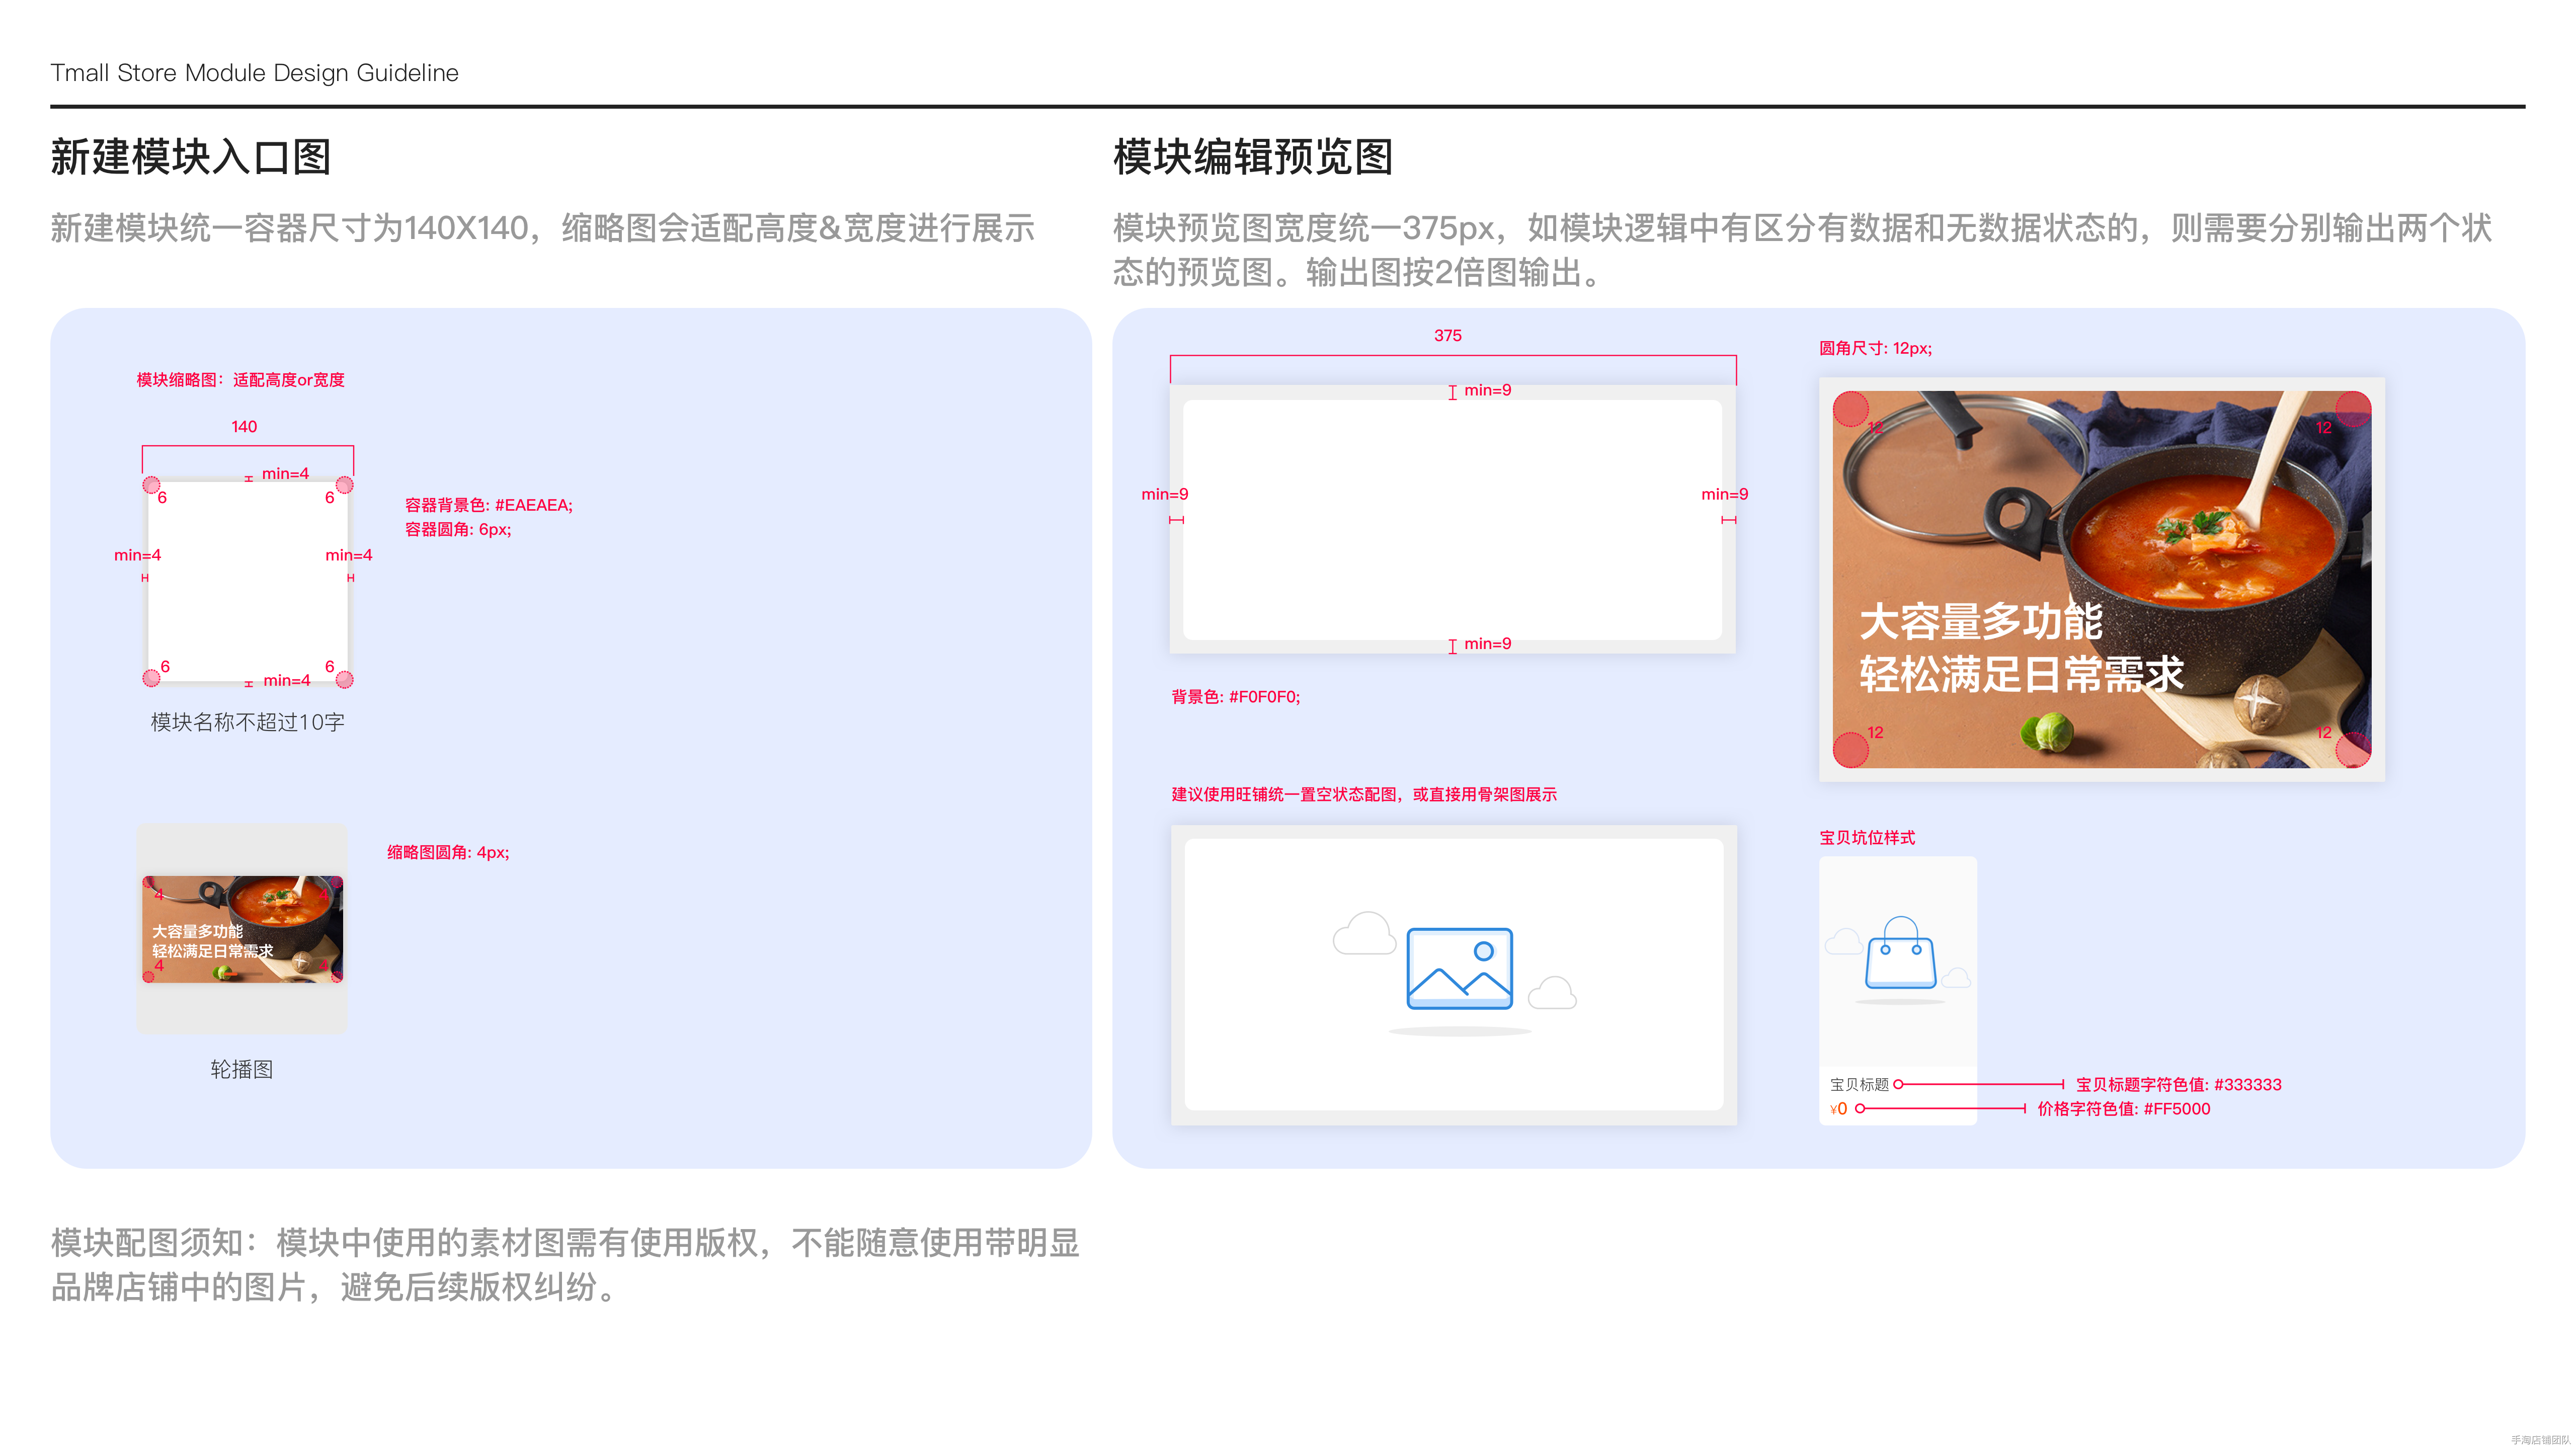The image size is (2576, 1449).
Task: Click the '模块编辑预览图' heading
Action: click(1252, 157)
